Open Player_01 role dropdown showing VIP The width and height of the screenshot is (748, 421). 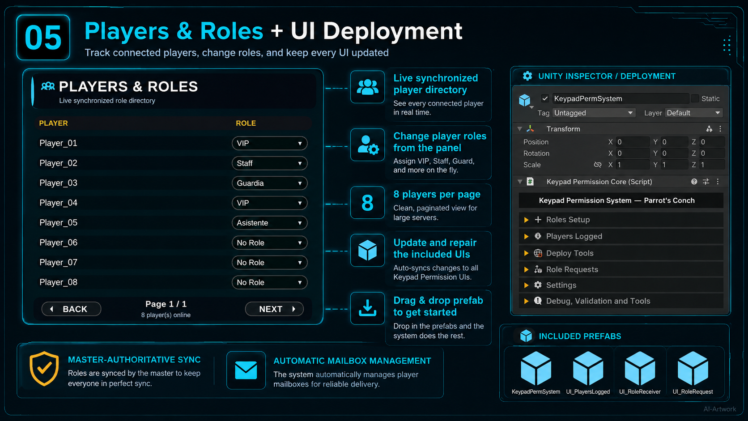pos(269,143)
